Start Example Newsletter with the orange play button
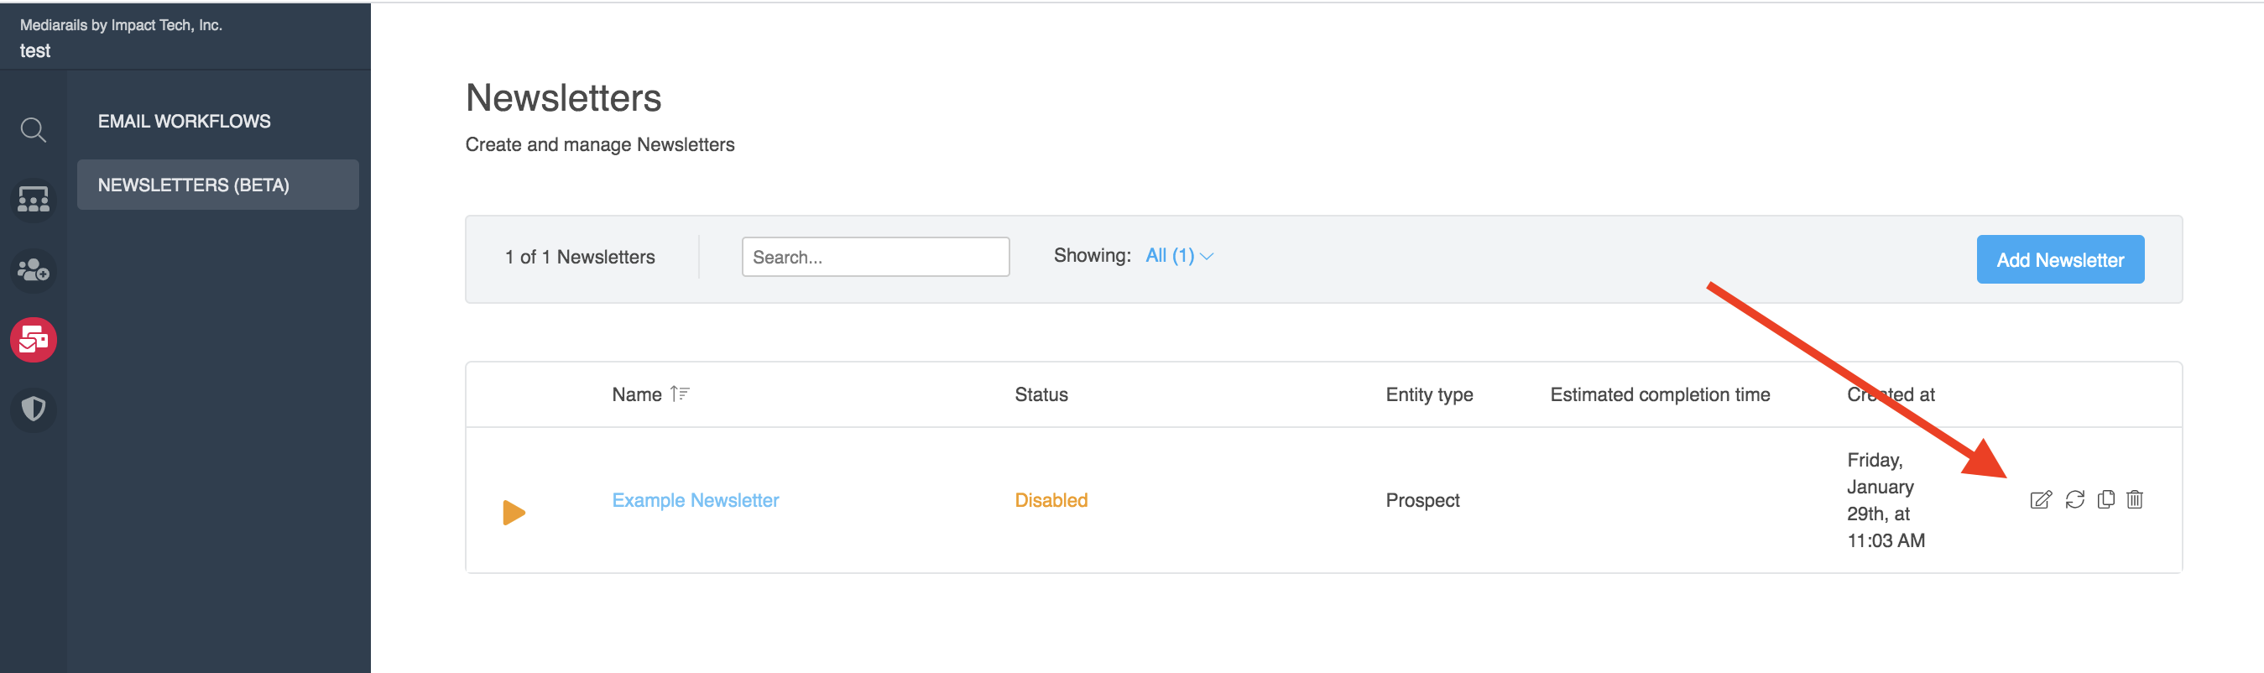The image size is (2264, 673). pos(514,512)
